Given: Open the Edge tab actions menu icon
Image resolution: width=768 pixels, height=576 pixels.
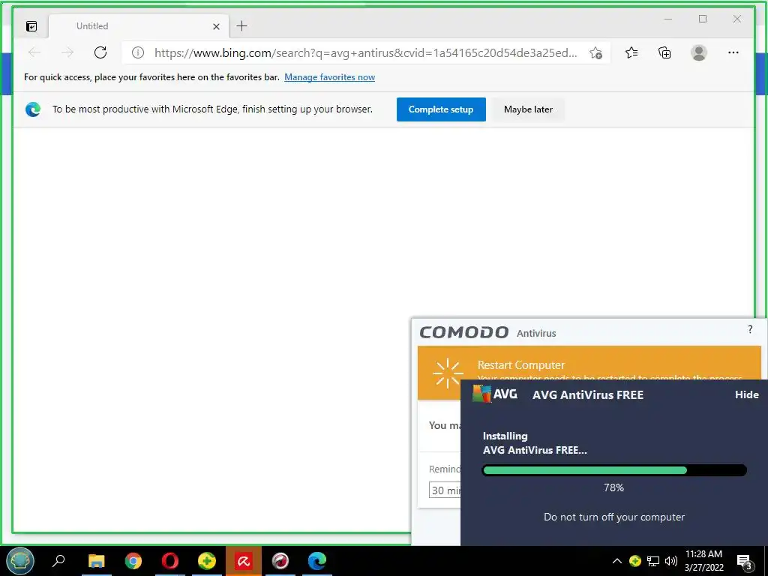Looking at the screenshot, I should pyautogui.click(x=31, y=26).
